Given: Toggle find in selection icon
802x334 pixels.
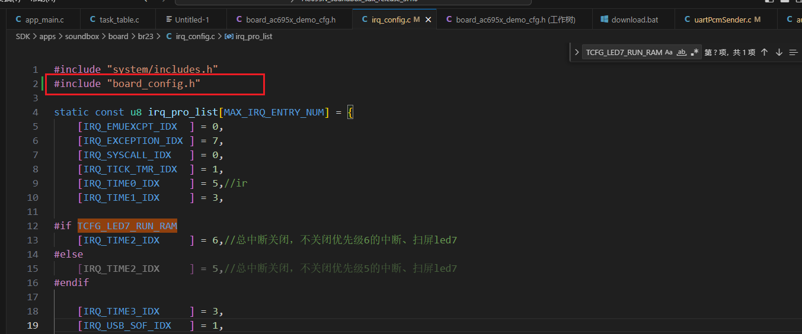Looking at the screenshot, I should (x=794, y=52).
